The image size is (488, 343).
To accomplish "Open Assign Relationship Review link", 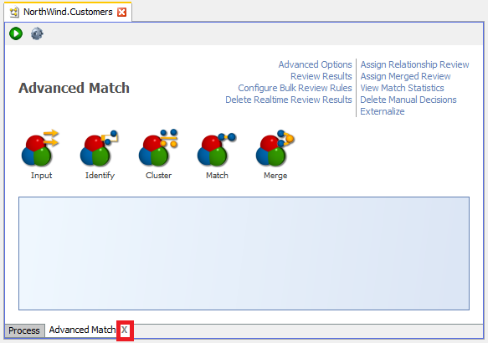I will point(414,64).
